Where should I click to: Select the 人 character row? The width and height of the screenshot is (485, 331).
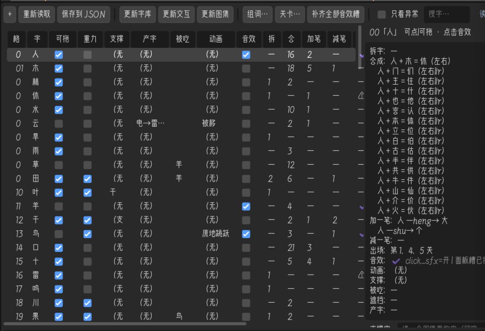[181, 55]
